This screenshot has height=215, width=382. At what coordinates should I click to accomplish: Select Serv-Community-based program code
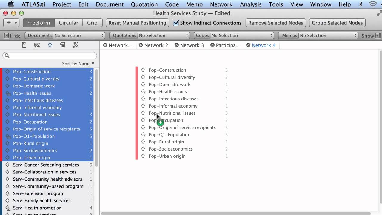(48, 186)
